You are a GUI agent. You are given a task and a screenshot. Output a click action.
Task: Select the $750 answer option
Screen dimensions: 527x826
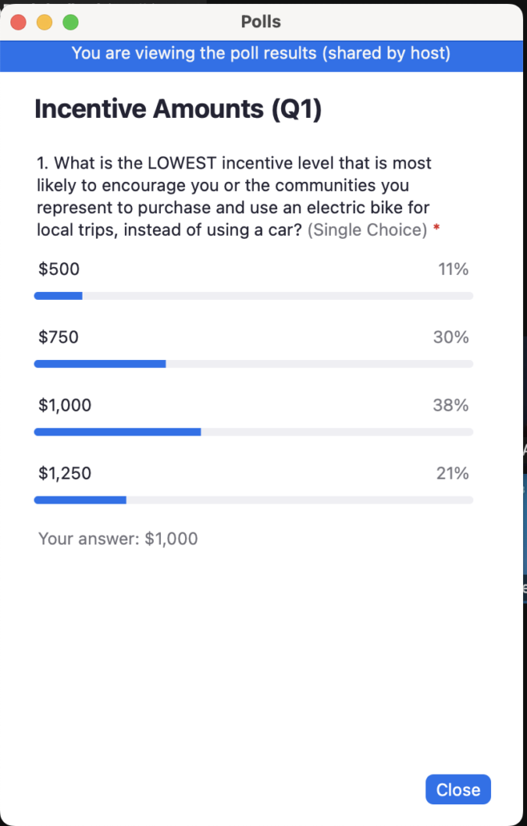[58, 337]
